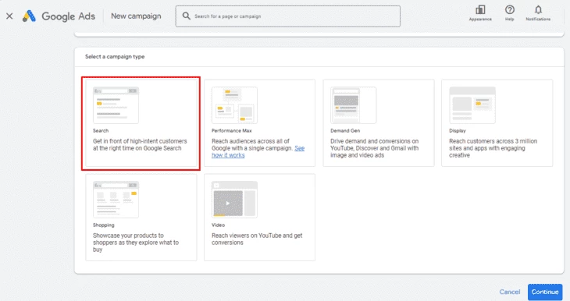This screenshot has height=301, width=570.
Task: Select the Demand Gen campaign illustration
Action: point(354,105)
